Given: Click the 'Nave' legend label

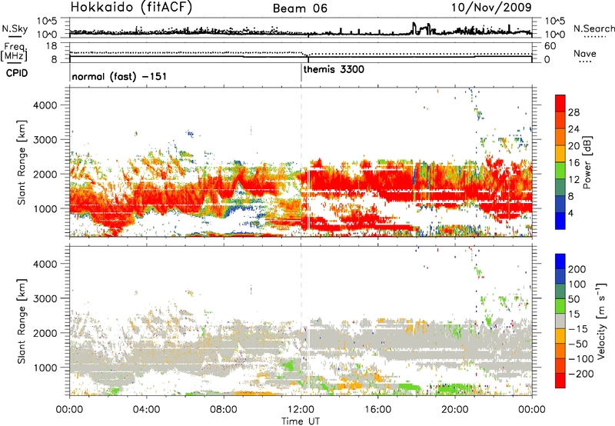Looking at the screenshot, I should (585, 53).
